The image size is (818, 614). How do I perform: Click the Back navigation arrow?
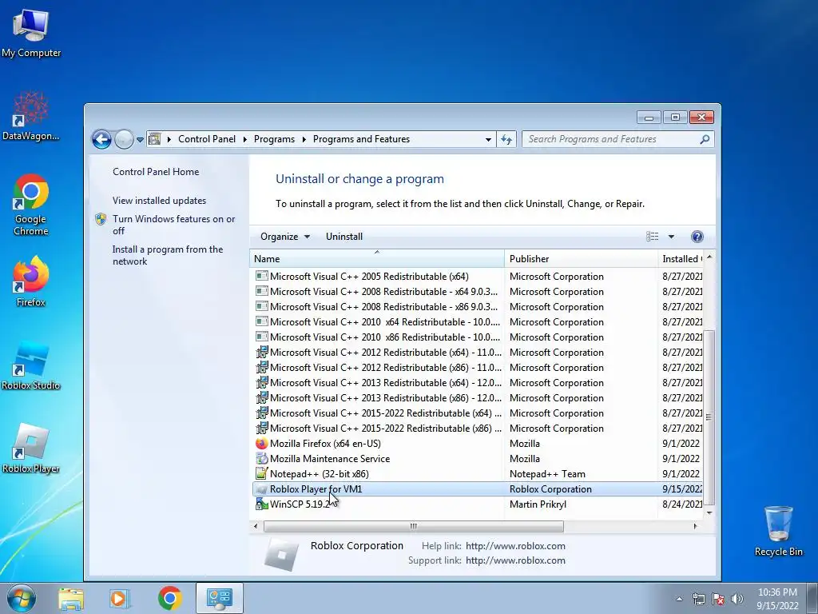101,139
